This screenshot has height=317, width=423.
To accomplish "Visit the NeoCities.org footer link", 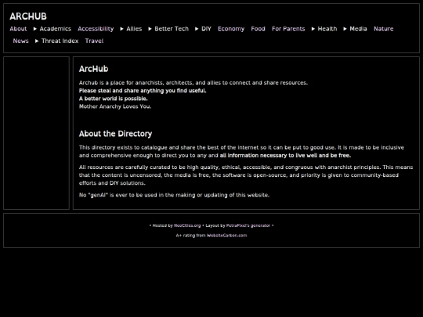I will 187,225.
